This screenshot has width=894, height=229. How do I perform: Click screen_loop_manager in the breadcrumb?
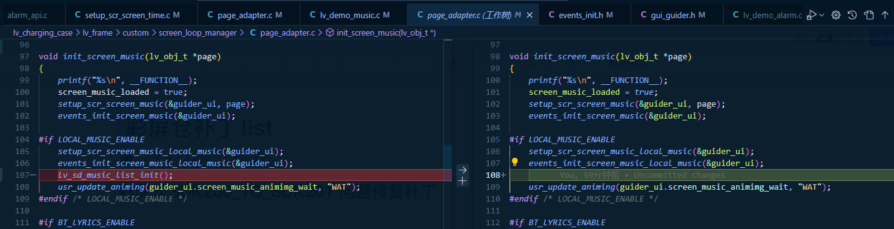coord(197,32)
